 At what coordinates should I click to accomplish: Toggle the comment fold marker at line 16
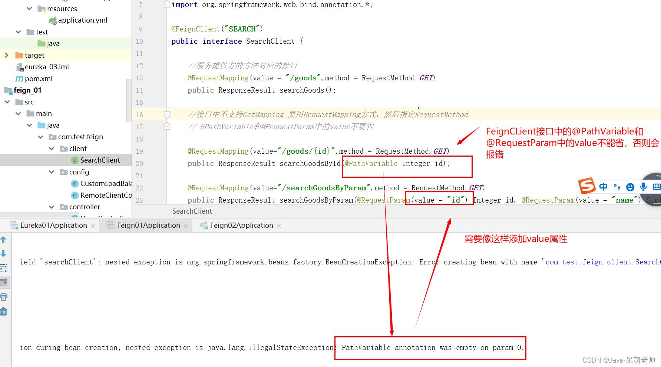point(167,114)
